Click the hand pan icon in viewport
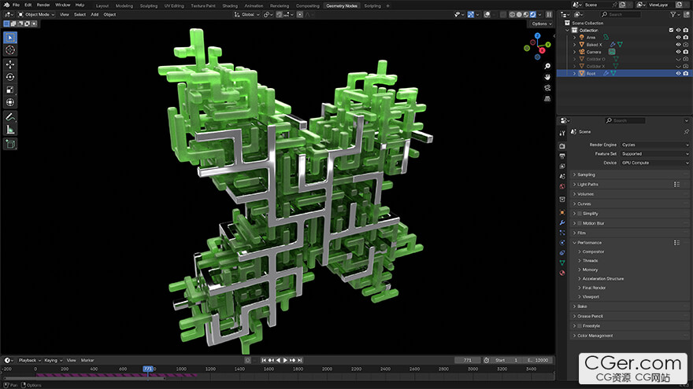The width and height of the screenshot is (693, 389). point(547,77)
